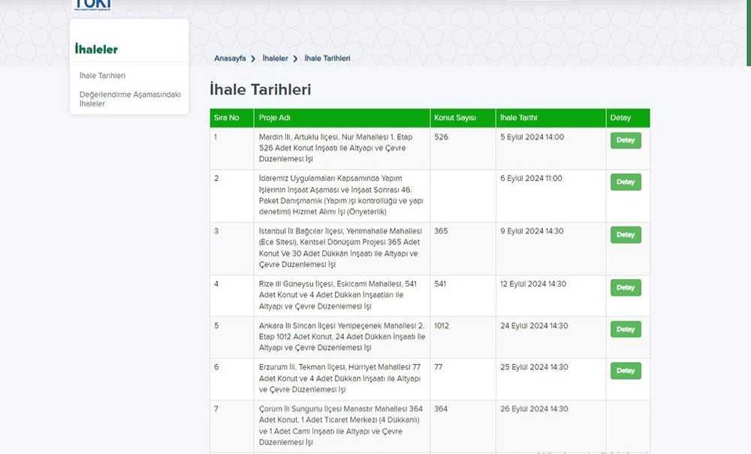Screen dimensions: 751x454
Task: Open İhale Tarihleri in the sidebar
Action: click(x=102, y=76)
